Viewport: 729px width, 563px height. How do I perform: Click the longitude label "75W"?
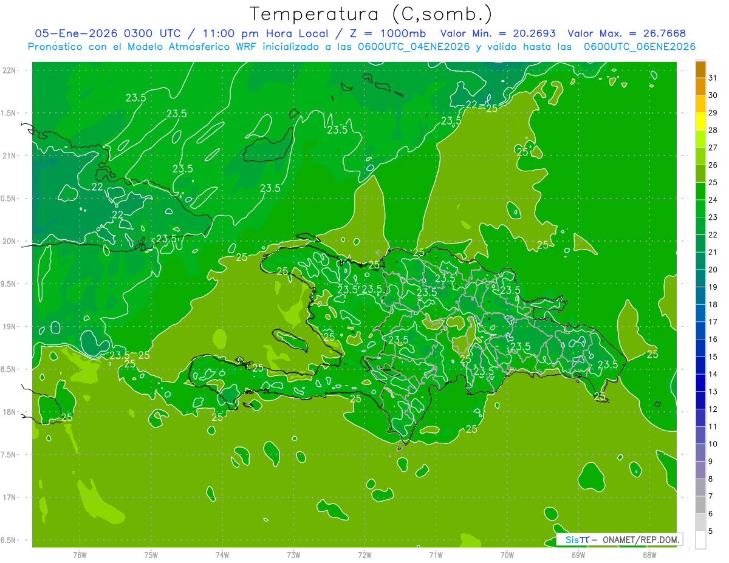point(151,554)
